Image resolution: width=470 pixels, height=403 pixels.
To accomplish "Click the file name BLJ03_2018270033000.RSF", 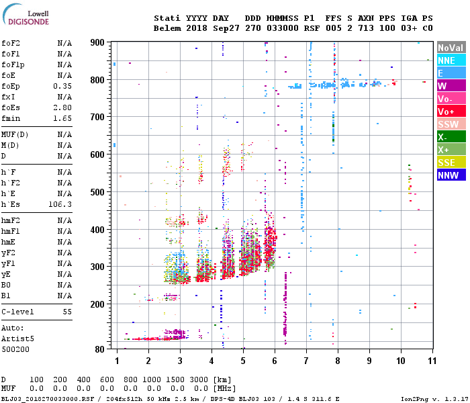I will (48, 399).
